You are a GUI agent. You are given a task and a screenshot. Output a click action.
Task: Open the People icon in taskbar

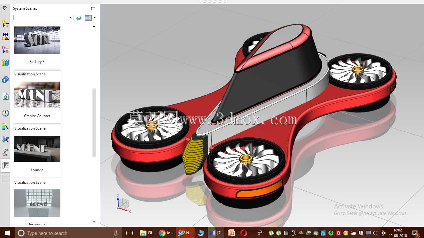260,233
